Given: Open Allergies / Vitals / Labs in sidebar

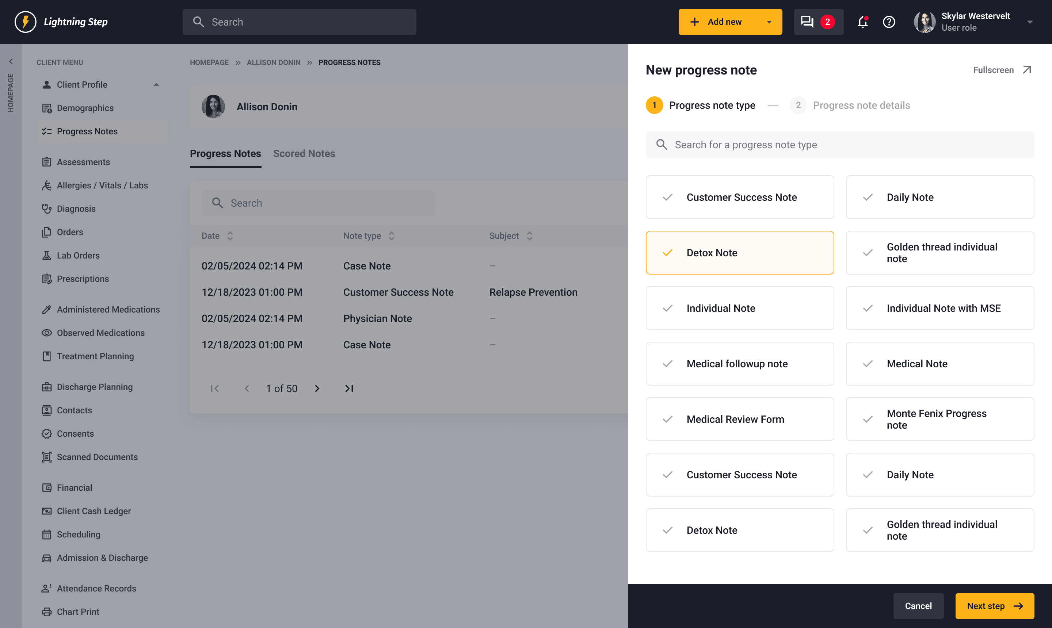Looking at the screenshot, I should tap(102, 185).
